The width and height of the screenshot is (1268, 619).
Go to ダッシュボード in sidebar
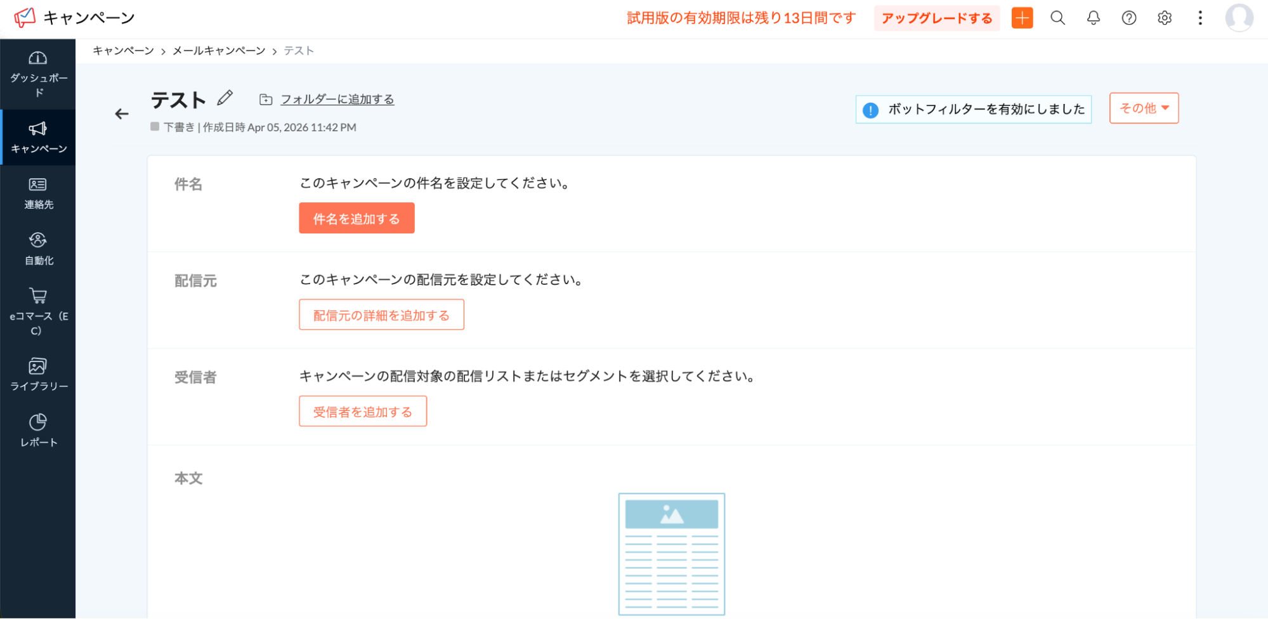[38, 74]
